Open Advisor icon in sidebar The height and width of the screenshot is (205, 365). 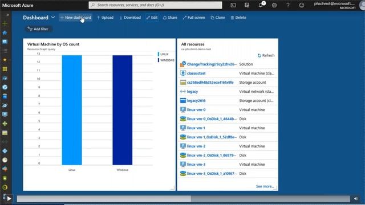(x=5, y=169)
